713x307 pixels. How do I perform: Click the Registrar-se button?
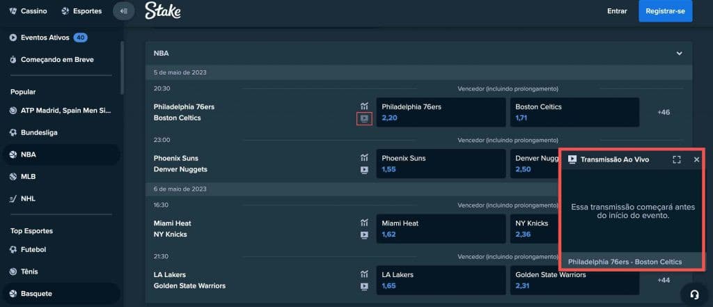click(665, 11)
